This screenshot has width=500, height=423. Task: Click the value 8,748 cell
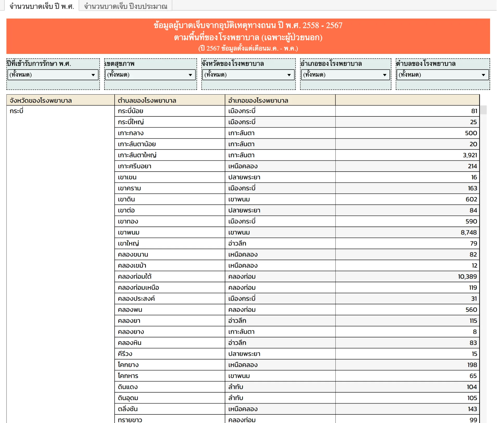pos(407,232)
